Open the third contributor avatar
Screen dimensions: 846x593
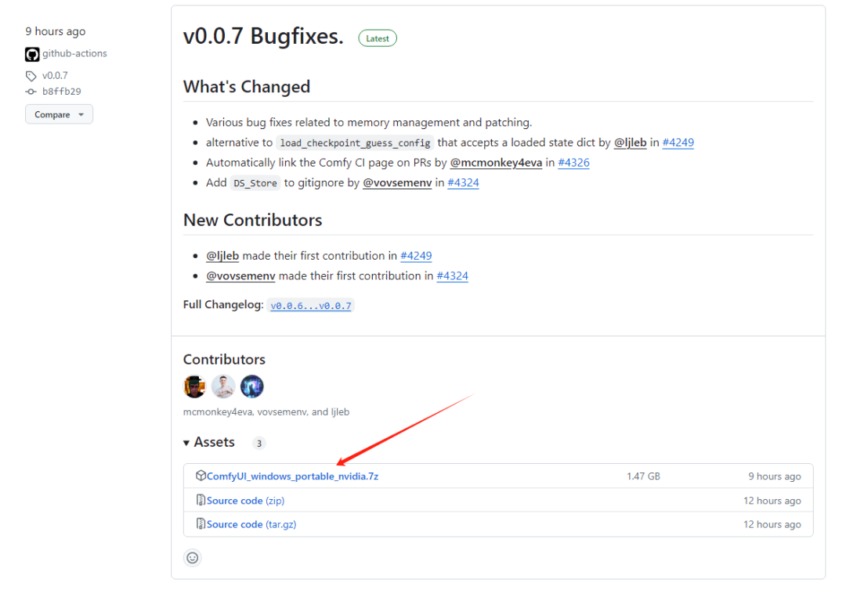tap(252, 386)
